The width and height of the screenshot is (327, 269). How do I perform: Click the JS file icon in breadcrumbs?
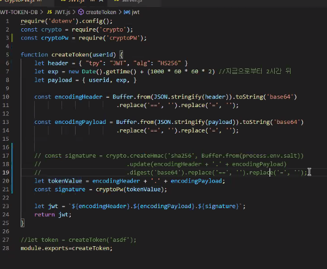[50, 12]
